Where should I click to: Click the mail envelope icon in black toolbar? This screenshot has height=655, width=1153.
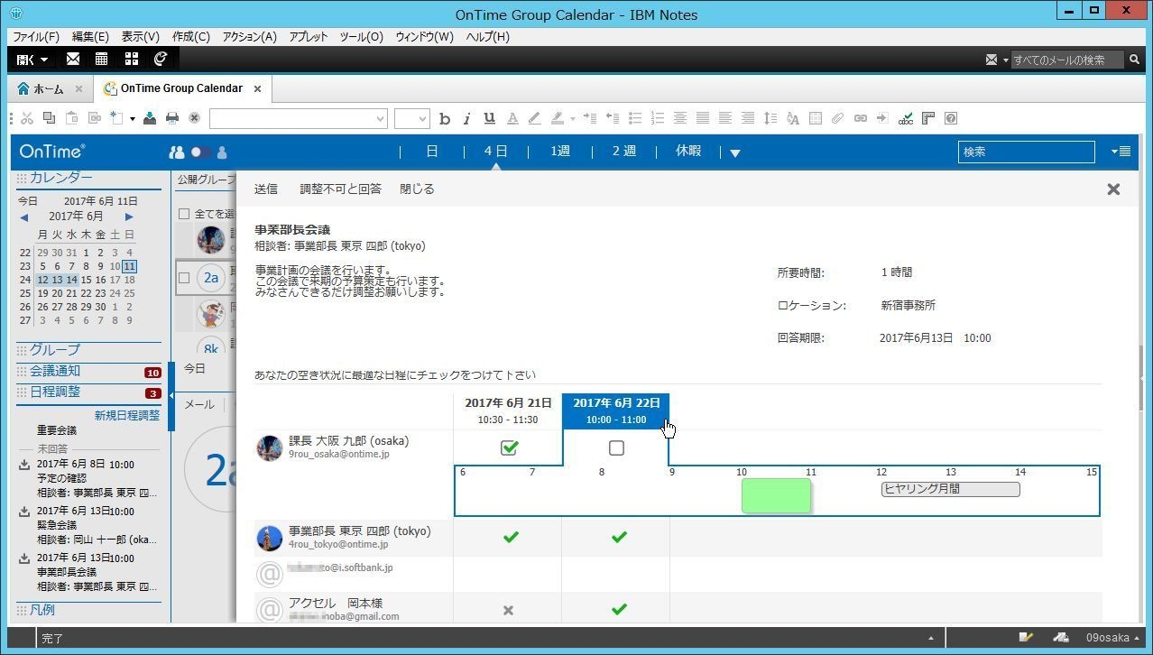tap(73, 59)
